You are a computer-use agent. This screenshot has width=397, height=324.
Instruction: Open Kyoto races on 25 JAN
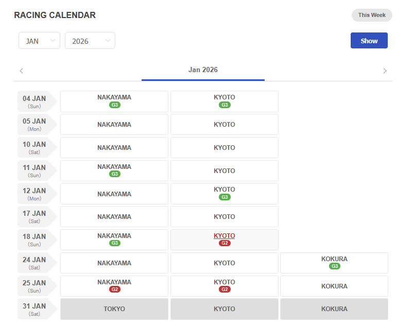pos(225,286)
